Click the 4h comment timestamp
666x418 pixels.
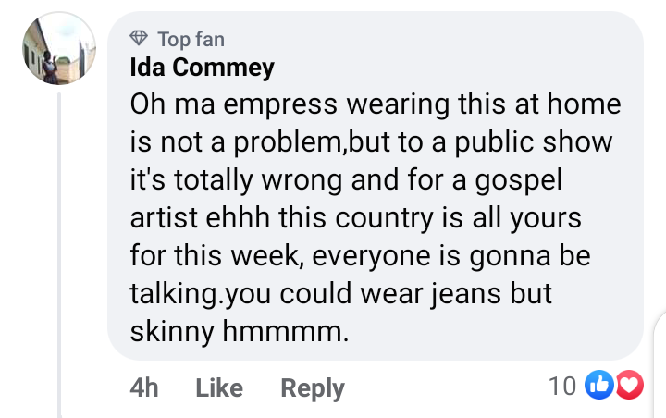coord(143,388)
